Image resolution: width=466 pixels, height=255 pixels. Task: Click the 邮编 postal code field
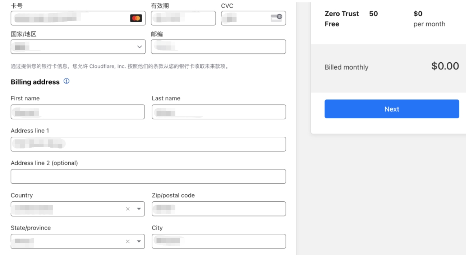click(218, 47)
